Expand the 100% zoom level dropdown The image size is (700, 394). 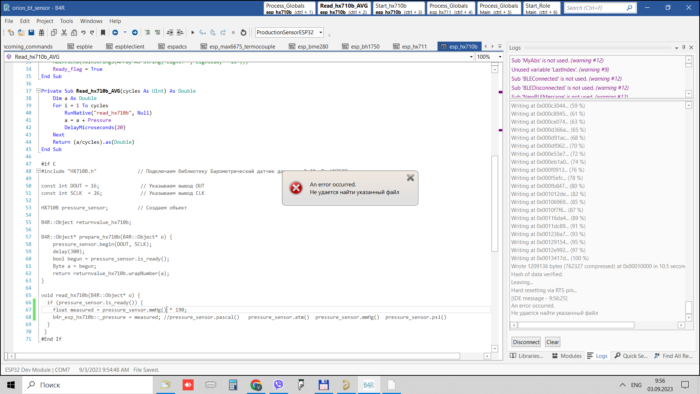(x=500, y=57)
